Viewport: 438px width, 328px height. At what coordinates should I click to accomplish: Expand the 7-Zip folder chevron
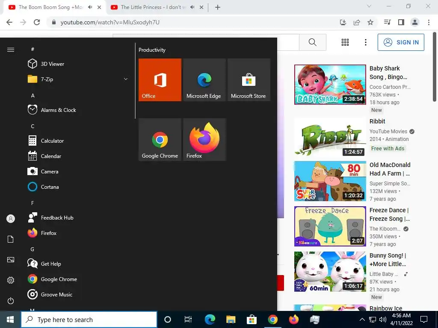point(126,79)
